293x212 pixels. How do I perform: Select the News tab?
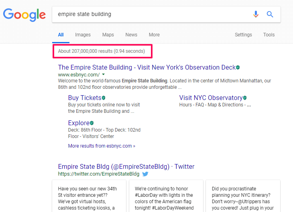pos(131,35)
